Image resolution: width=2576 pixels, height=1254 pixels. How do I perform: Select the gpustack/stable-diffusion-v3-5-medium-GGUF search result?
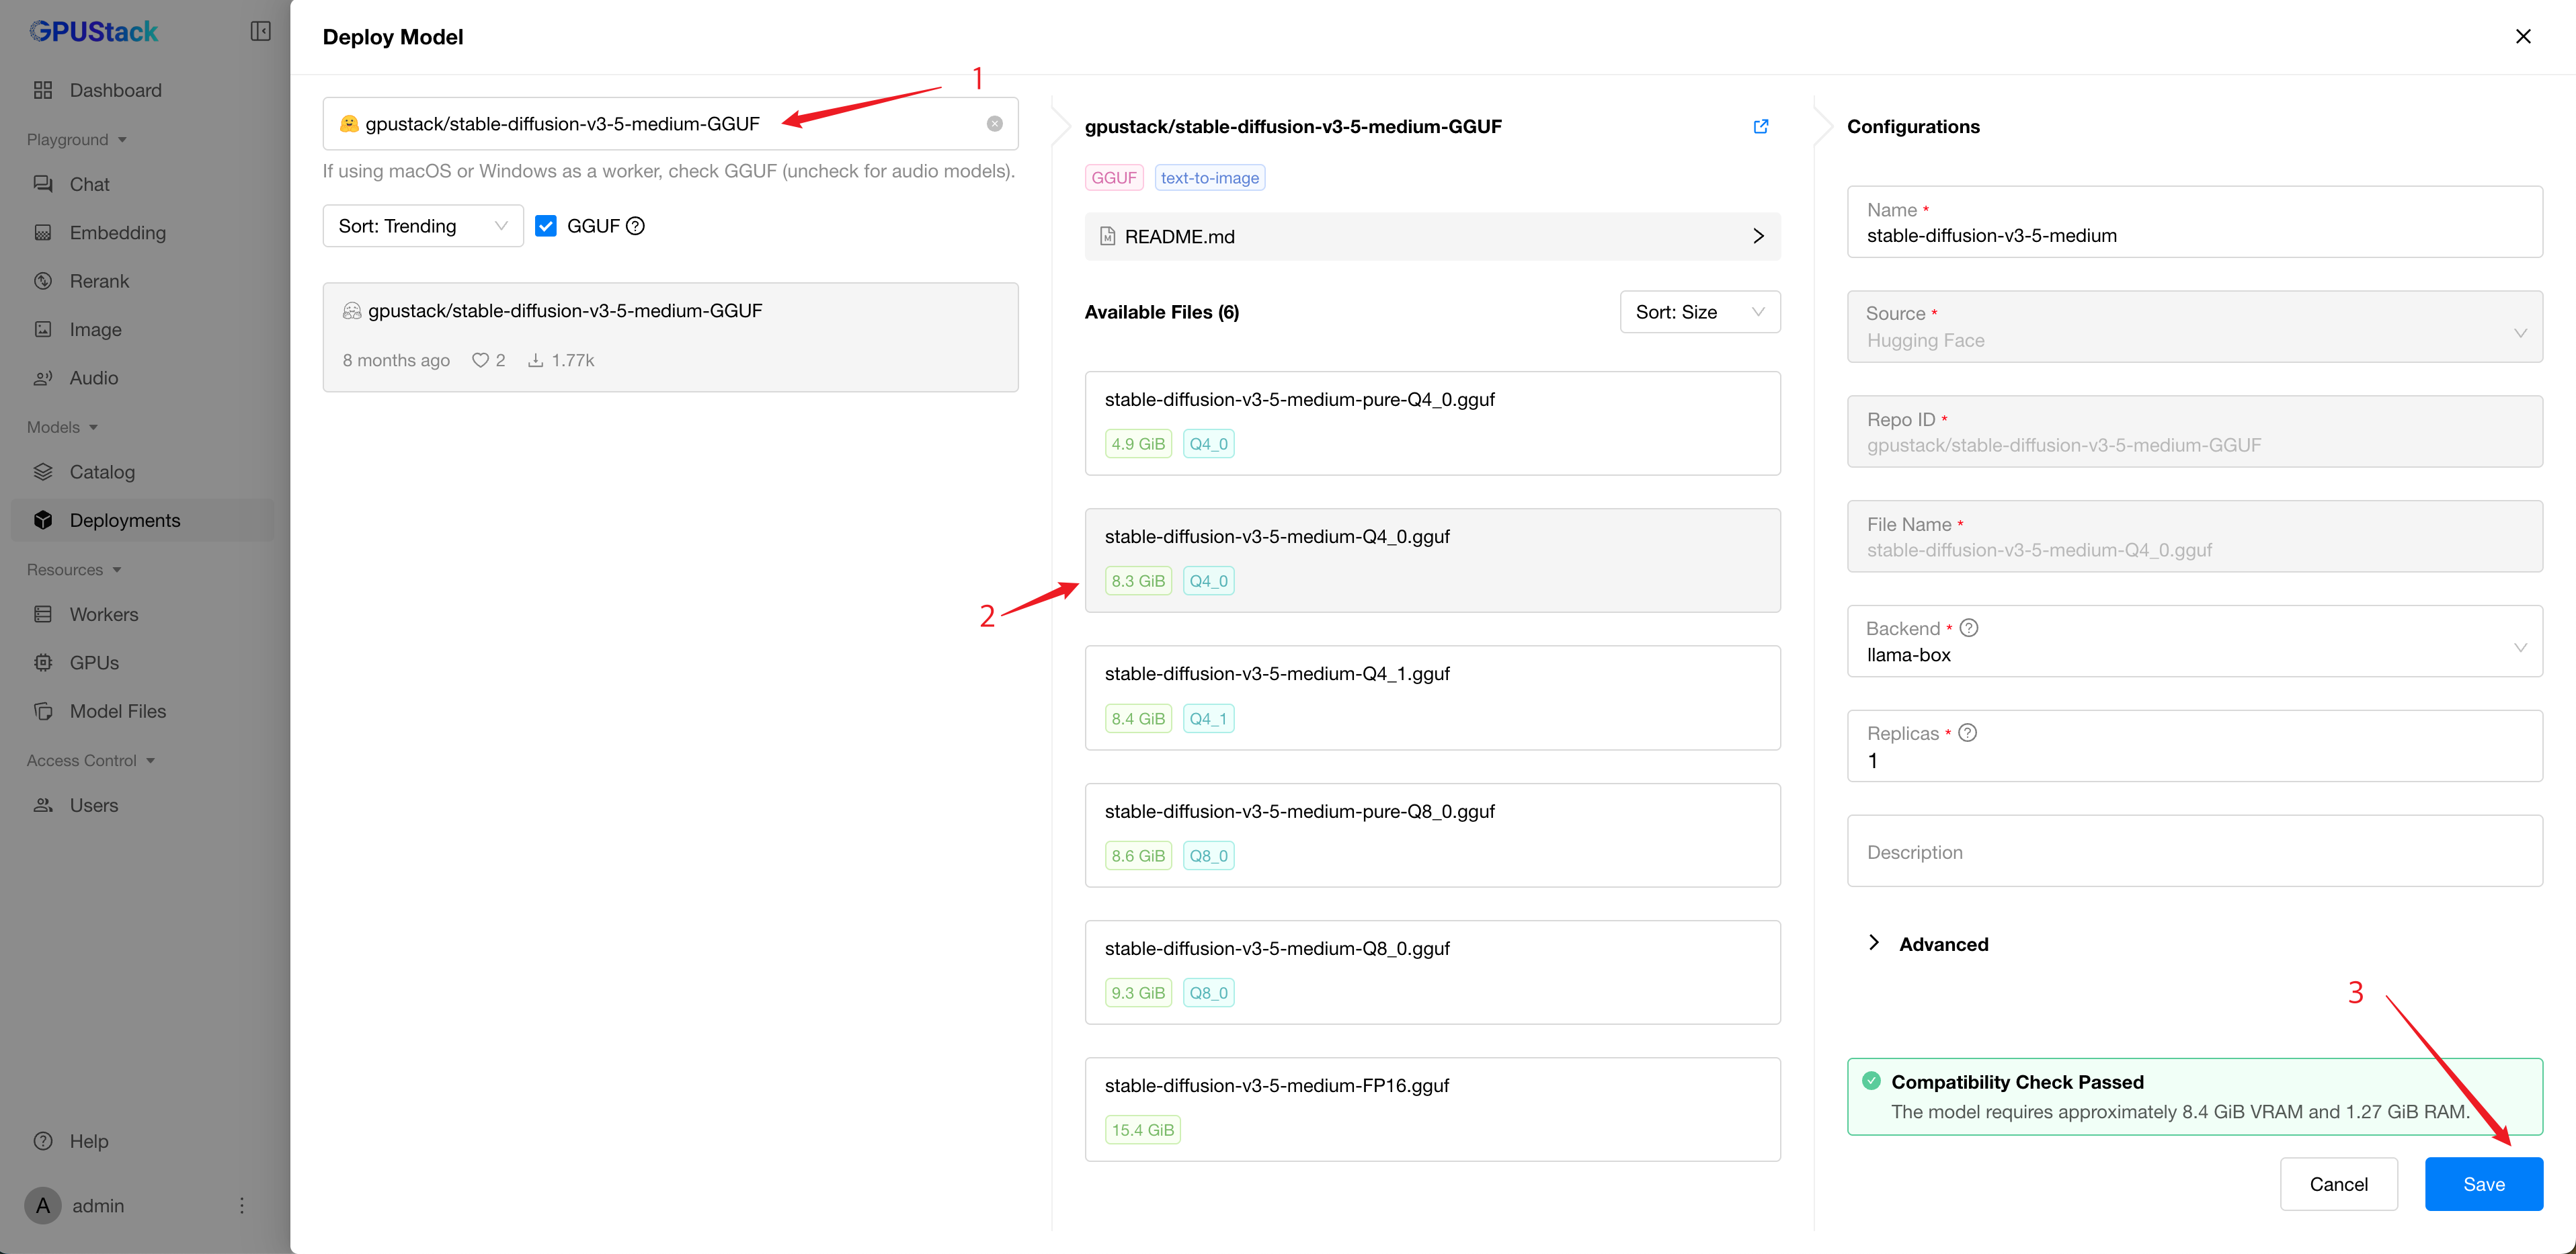(x=670, y=337)
